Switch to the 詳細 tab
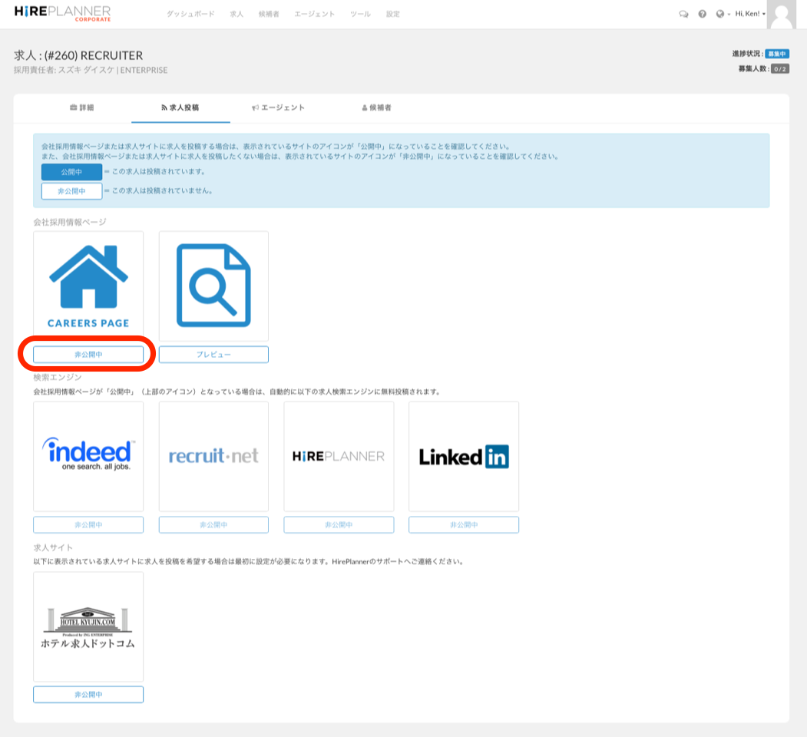Viewport: 807px width, 737px height. pos(81,108)
